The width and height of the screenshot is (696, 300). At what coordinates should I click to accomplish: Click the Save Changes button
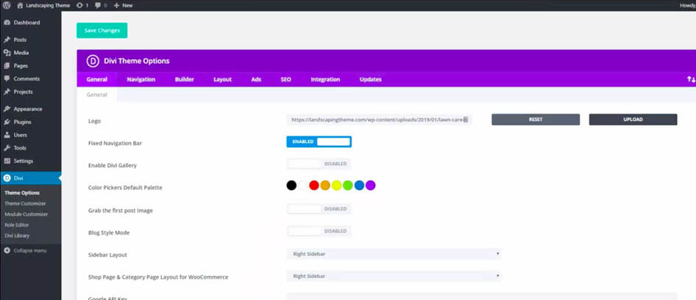click(x=102, y=31)
